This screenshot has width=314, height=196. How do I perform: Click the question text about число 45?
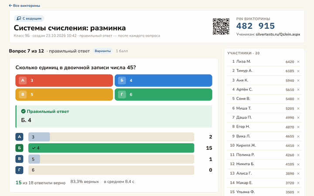[x=76, y=68]
